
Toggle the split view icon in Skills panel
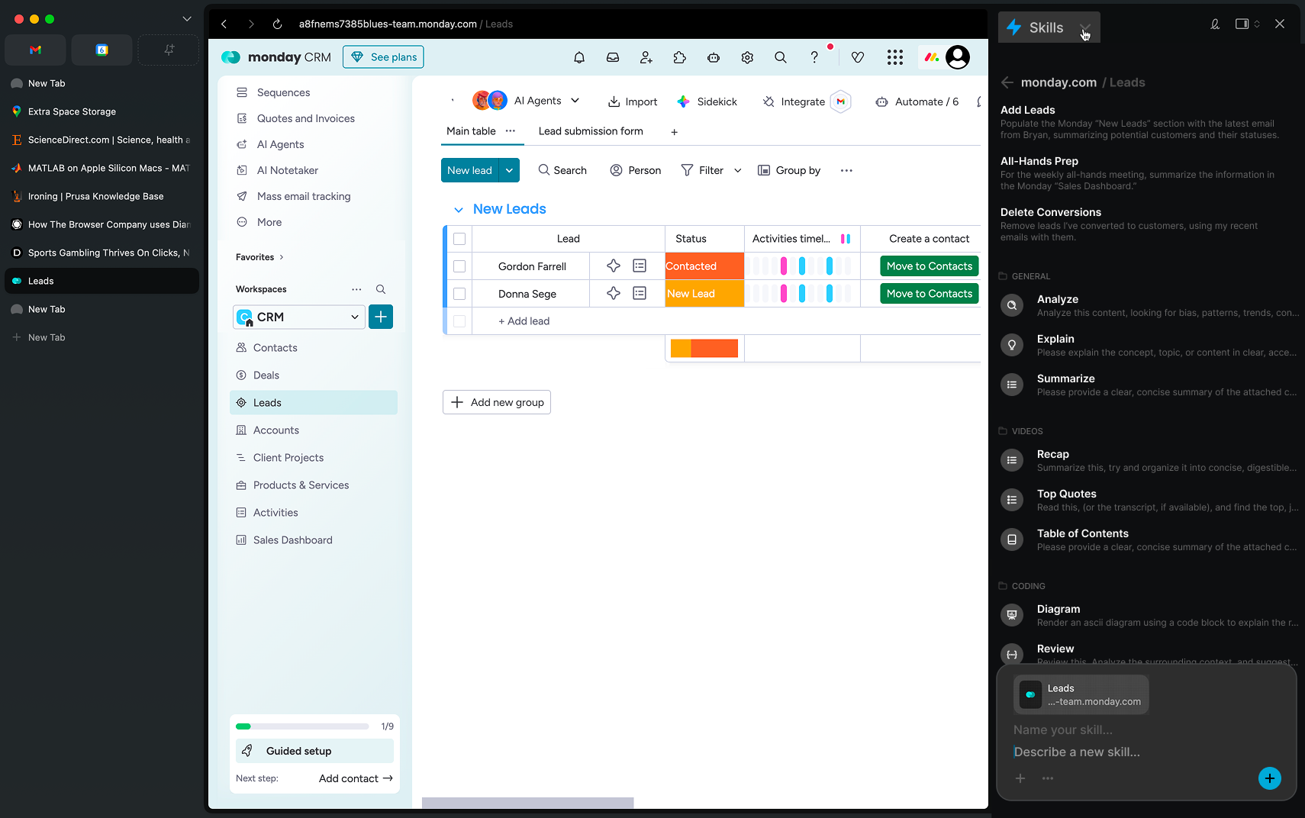1242,24
